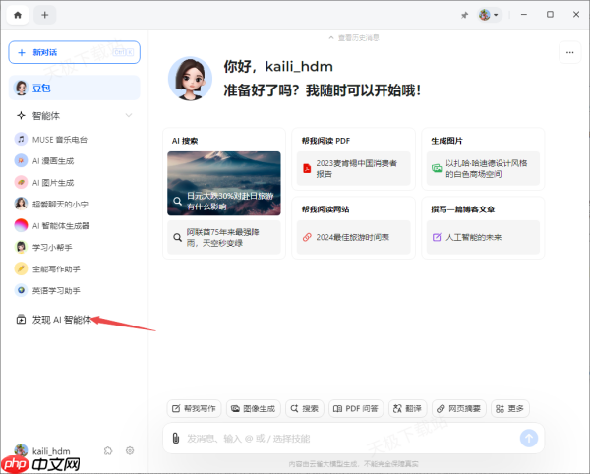The width and height of the screenshot is (590, 474).
Task: Open a new tab with plus button
Action: coord(45,15)
